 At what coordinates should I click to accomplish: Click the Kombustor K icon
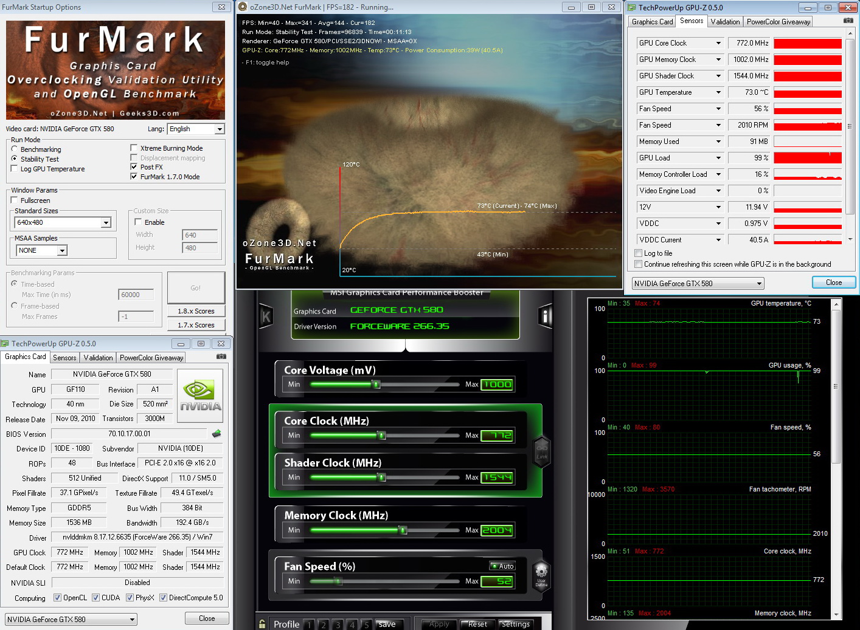[x=266, y=317]
